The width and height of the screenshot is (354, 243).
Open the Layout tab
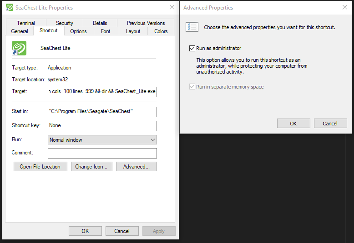(133, 31)
